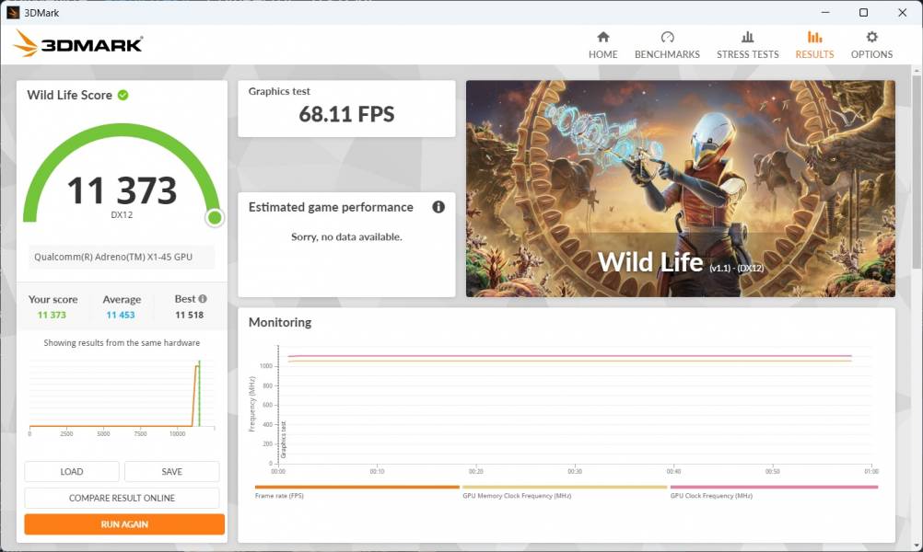Viewport: 923px width, 552px height.
Task: Click the Best score 11 518
Action: pos(189,315)
